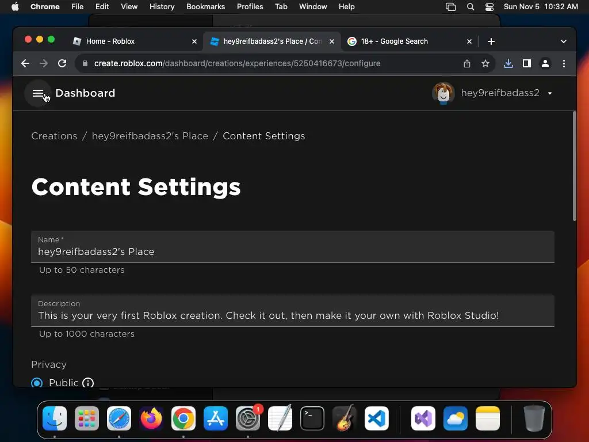
Task: Open the Chrome app menu
Action: (x=45, y=6)
